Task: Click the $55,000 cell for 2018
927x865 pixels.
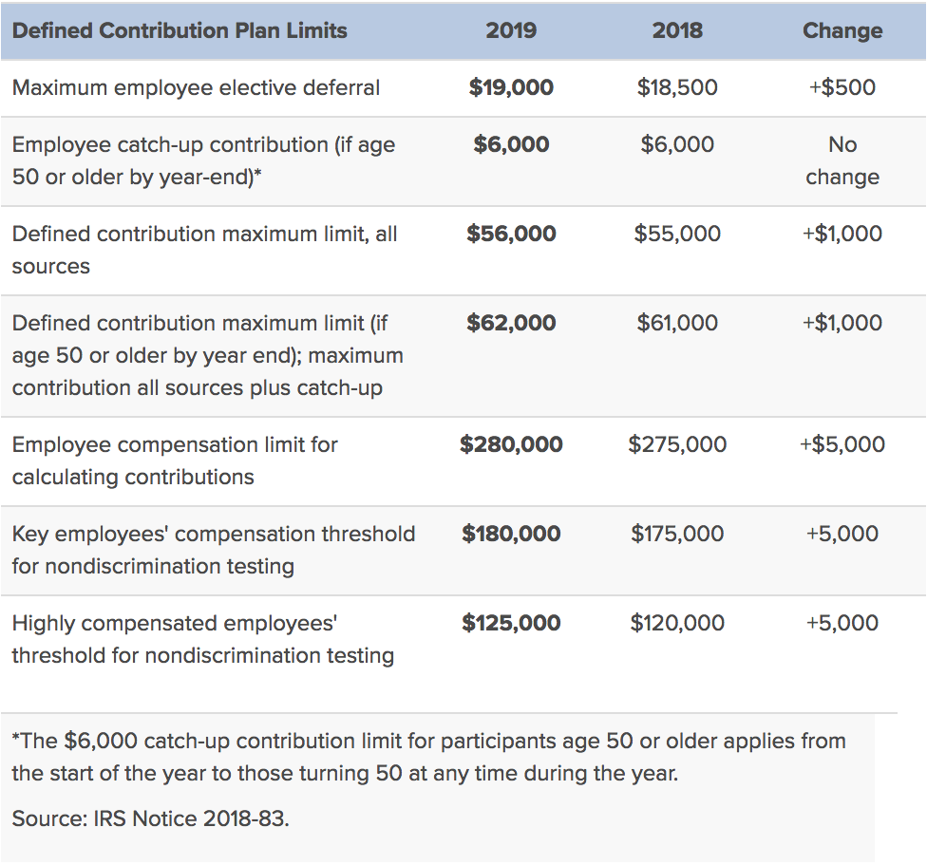Action: 677,234
